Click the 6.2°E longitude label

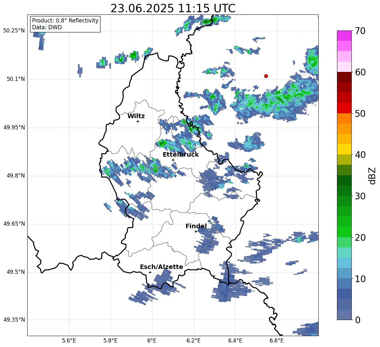click(x=194, y=341)
